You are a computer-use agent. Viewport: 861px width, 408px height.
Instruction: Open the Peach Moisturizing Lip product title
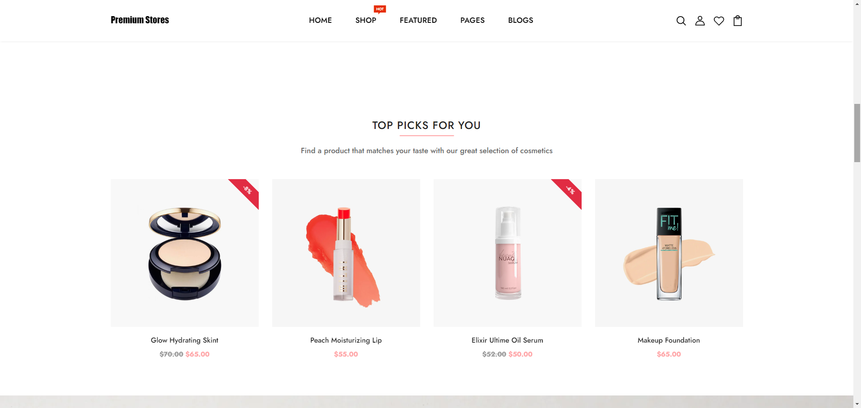[346, 340]
